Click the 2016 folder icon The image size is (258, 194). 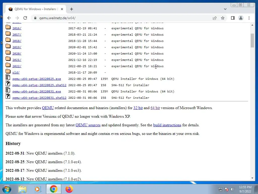coord(8,27)
